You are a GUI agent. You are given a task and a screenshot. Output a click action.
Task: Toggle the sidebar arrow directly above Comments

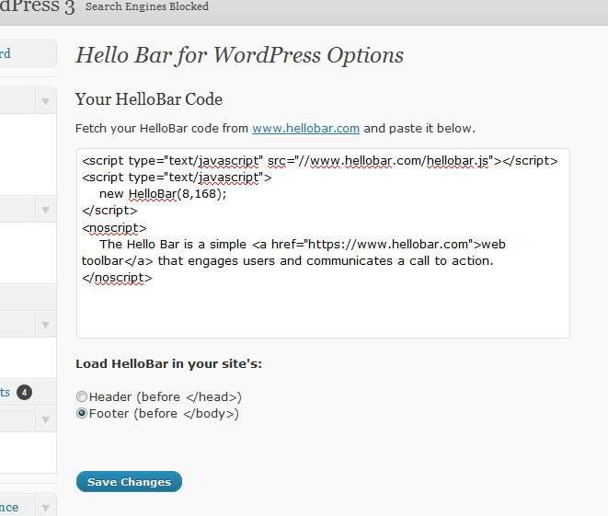point(46,325)
